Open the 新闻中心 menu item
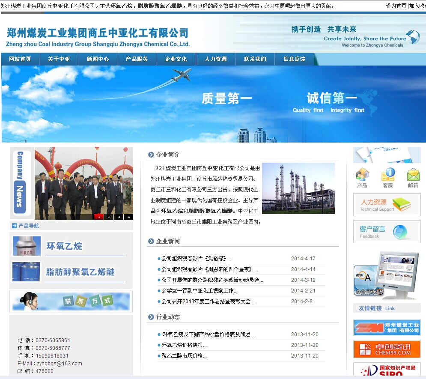Viewport: 426px width, 379px height. tap(98, 59)
